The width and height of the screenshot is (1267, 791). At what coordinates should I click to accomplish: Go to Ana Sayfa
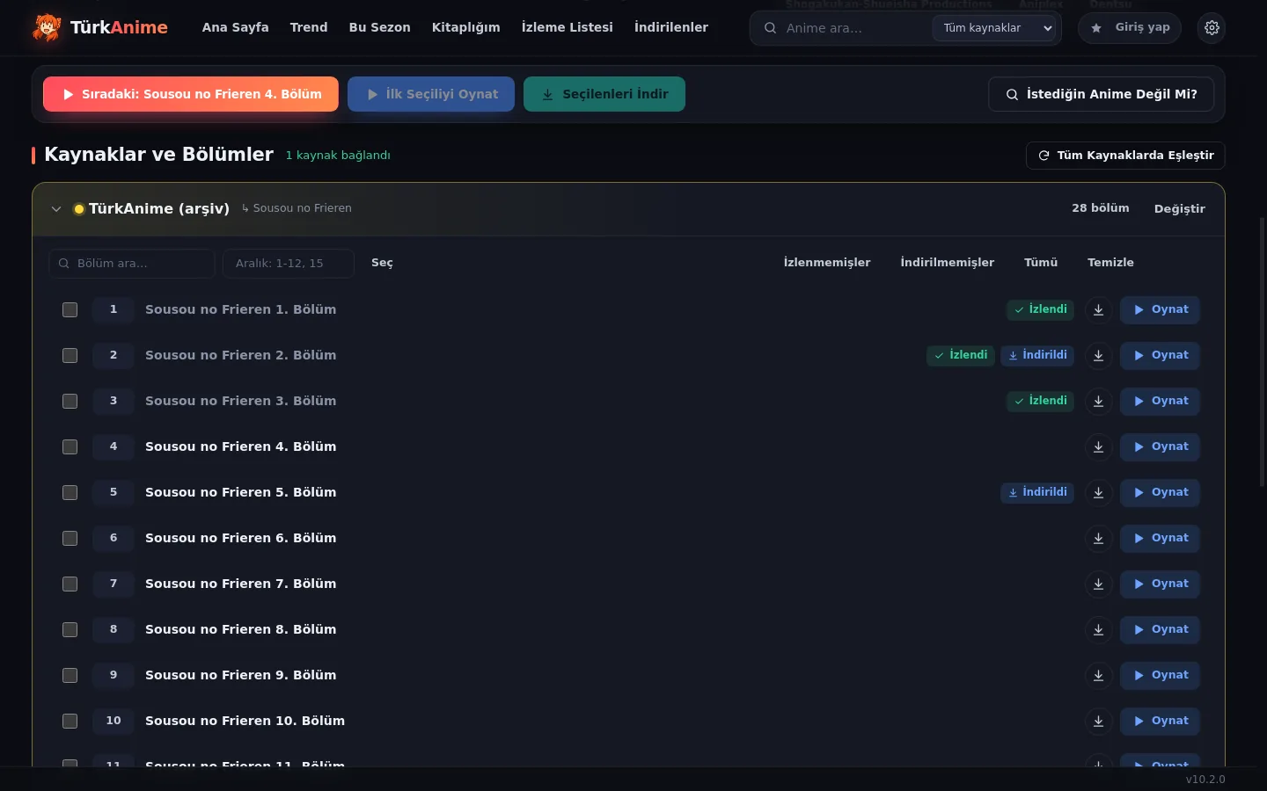(x=235, y=27)
